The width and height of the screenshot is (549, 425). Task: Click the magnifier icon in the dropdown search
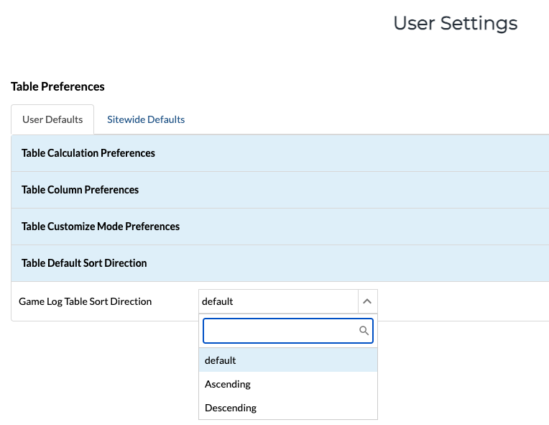(364, 331)
